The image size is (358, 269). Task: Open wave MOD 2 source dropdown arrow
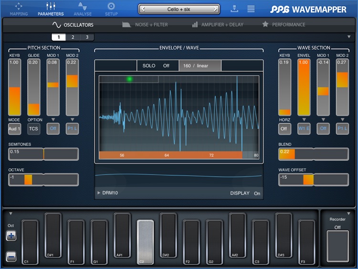(x=342, y=119)
